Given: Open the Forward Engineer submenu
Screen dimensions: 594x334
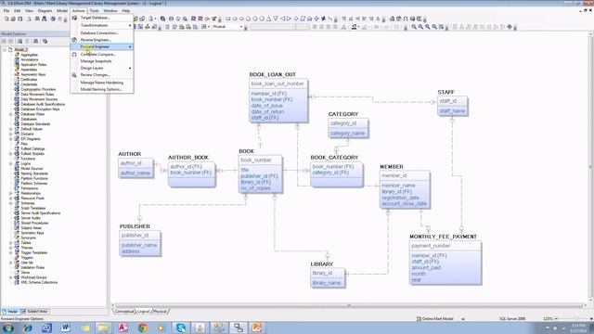Looking at the screenshot, I should [102, 46].
